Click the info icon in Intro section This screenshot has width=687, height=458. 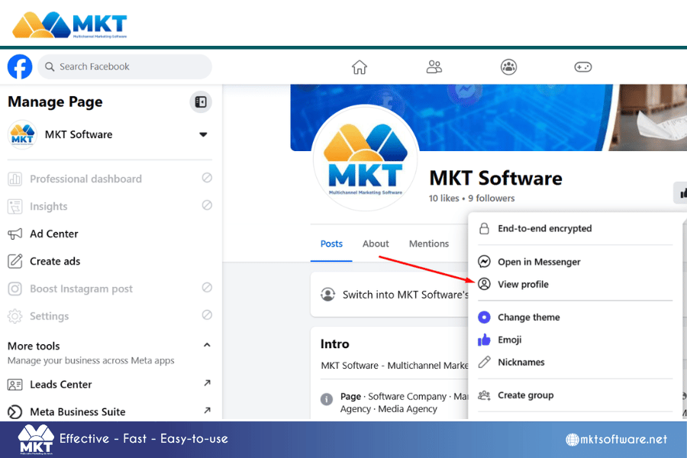click(x=327, y=398)
